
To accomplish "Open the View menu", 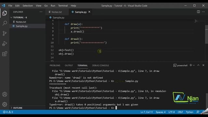I will point(39,6).
